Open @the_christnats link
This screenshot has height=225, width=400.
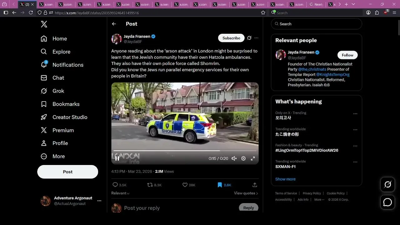(x=312, y=69)
